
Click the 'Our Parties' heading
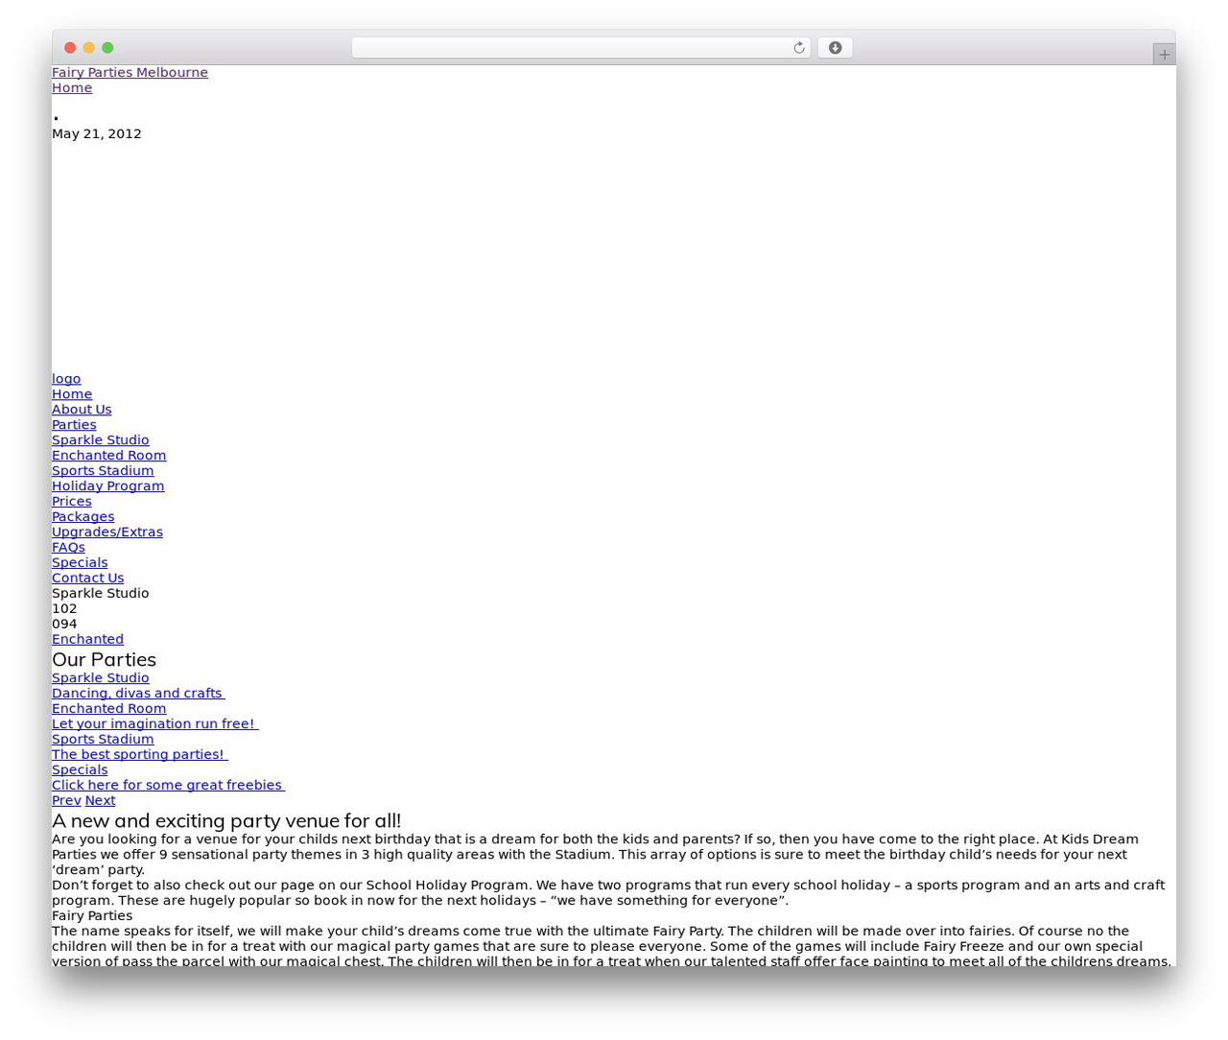tap(104, 659)
